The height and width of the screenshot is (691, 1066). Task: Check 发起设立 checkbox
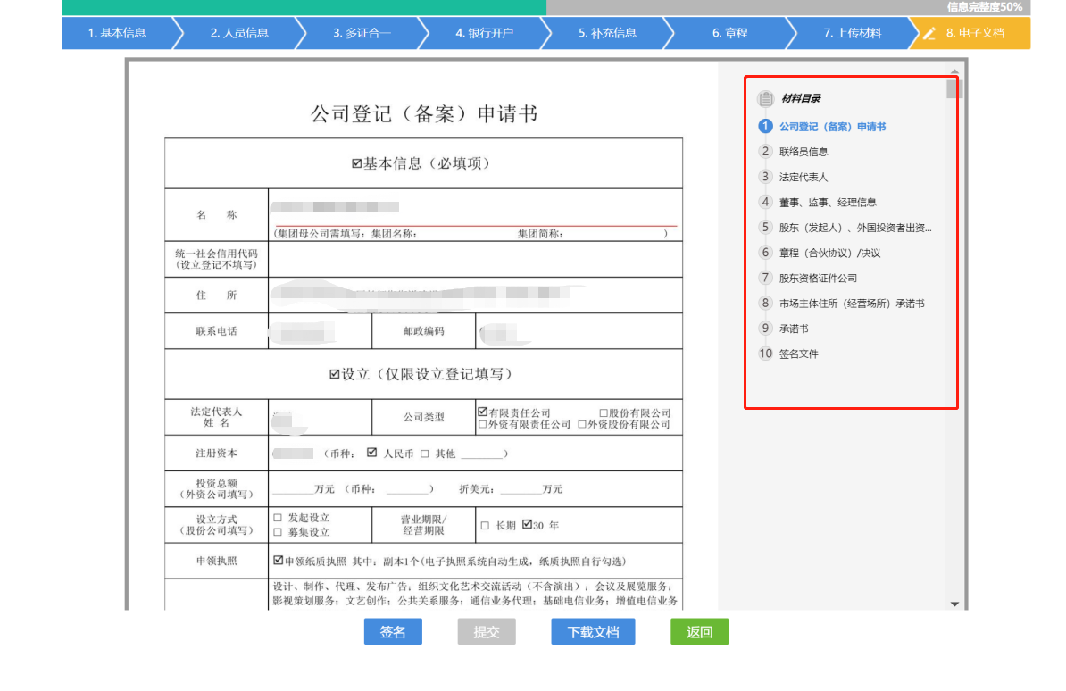(x=278, y=518)
